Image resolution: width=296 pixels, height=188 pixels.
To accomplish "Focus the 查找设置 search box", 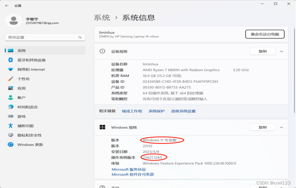I will click(x=45, y=37).
